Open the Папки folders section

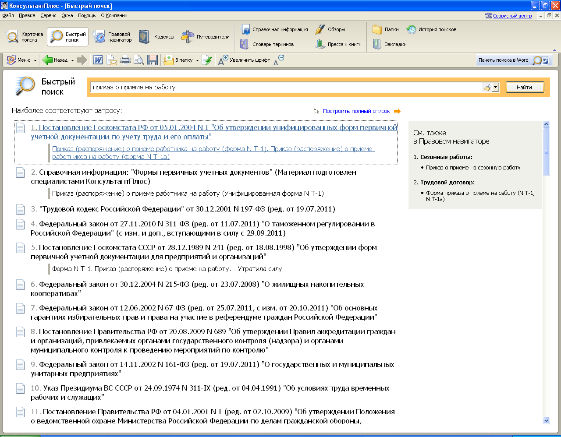[385, 29]
